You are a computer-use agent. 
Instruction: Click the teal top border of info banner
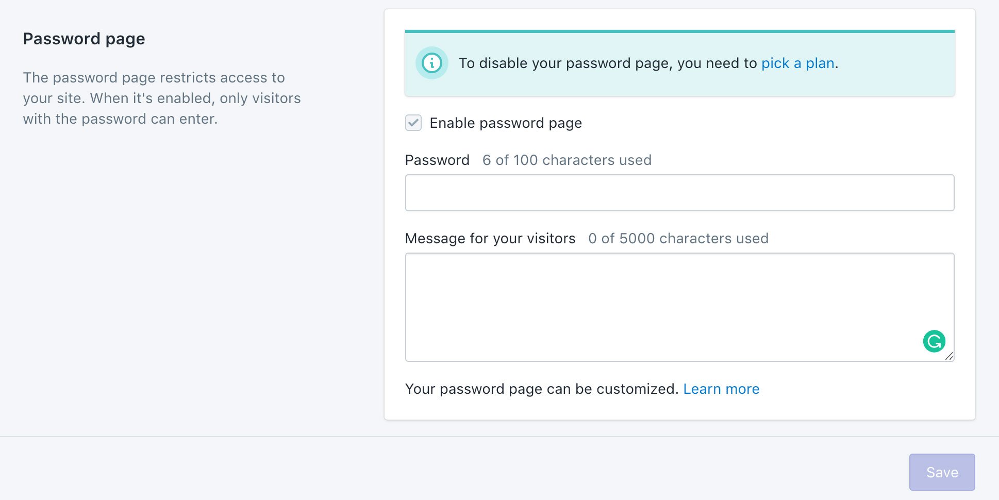click(x=679, y=31)
